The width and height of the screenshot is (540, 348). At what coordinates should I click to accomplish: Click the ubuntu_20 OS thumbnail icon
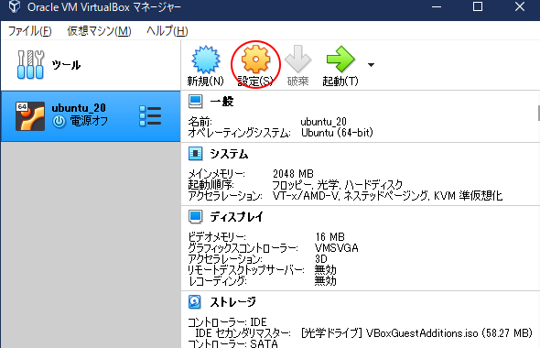tap(30, 116)
